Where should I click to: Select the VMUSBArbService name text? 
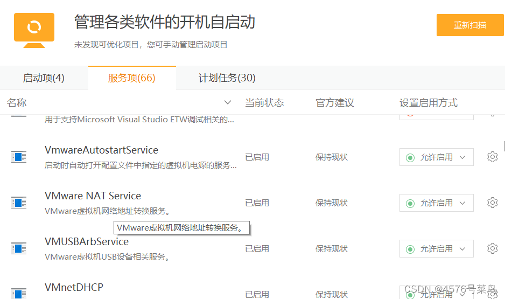pos(87,241)
